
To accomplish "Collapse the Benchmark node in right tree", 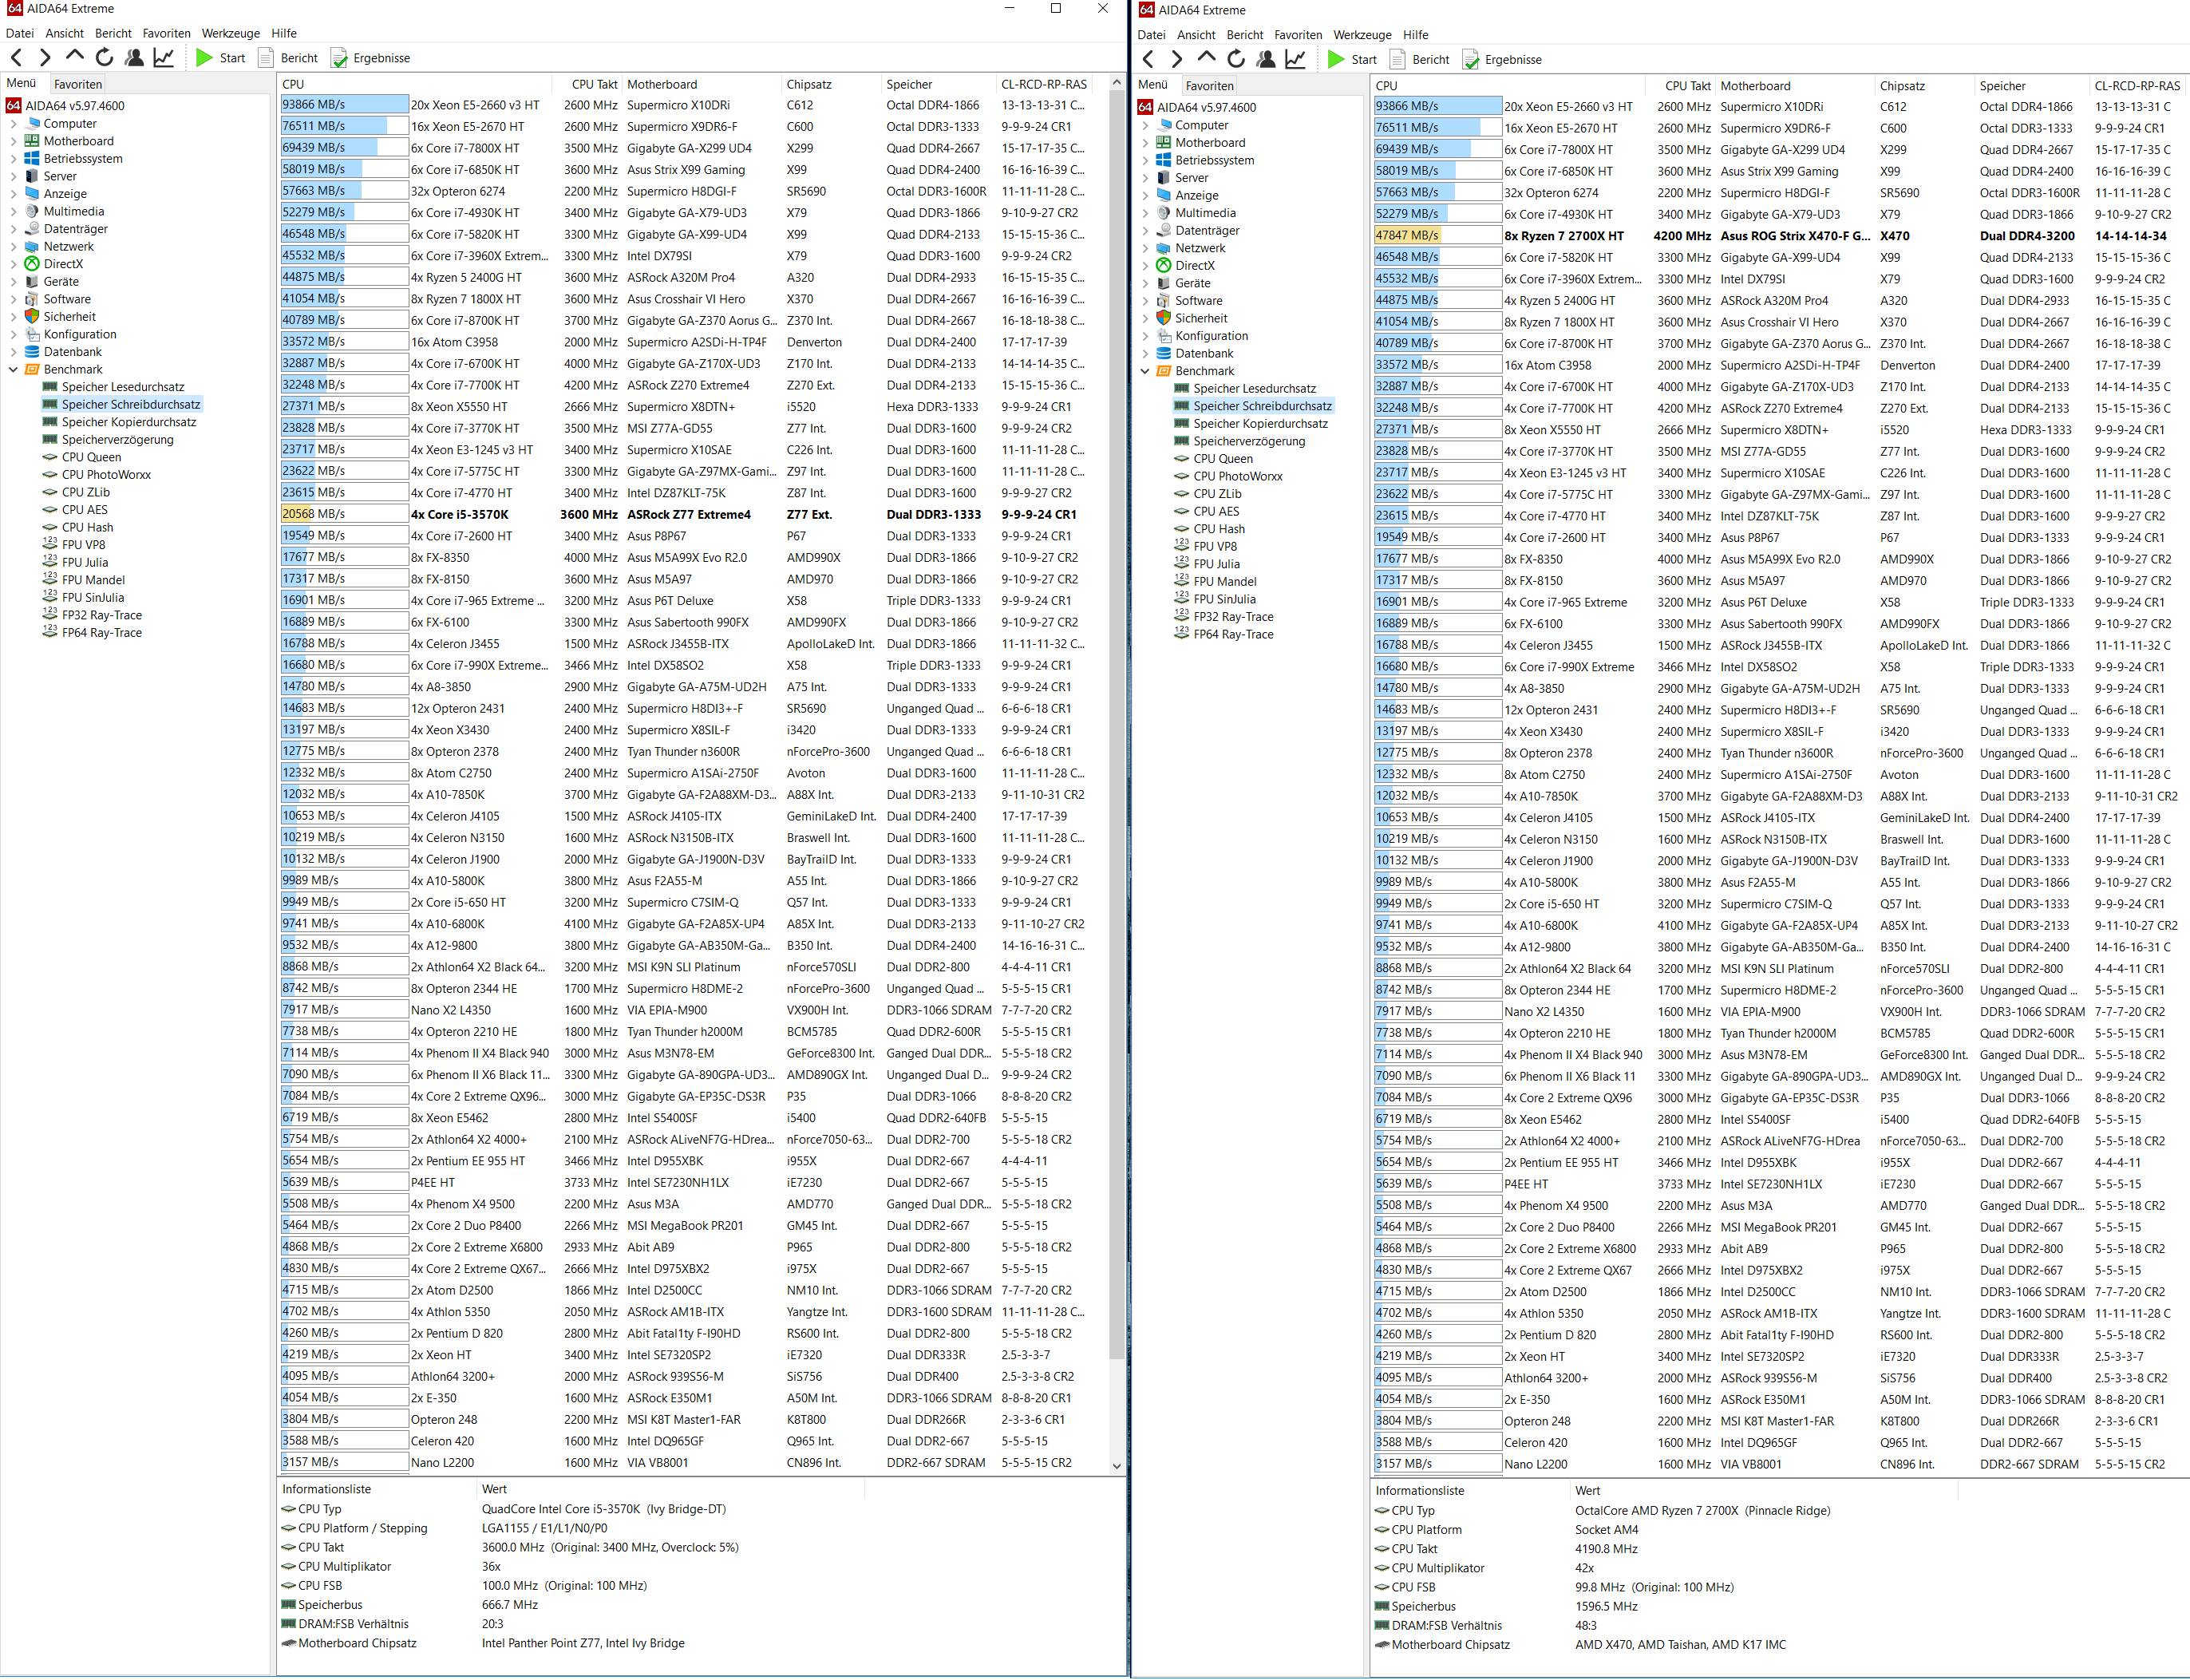I will (1145, 371).
